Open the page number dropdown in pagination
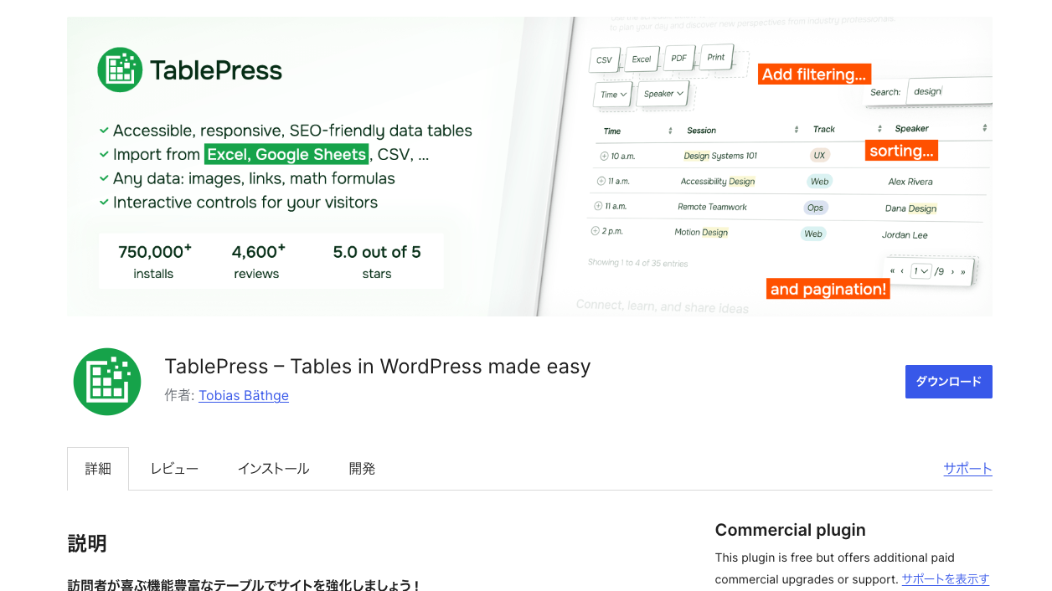The width and height of the screenshot is (1052, 591). (x=921, y=271)
